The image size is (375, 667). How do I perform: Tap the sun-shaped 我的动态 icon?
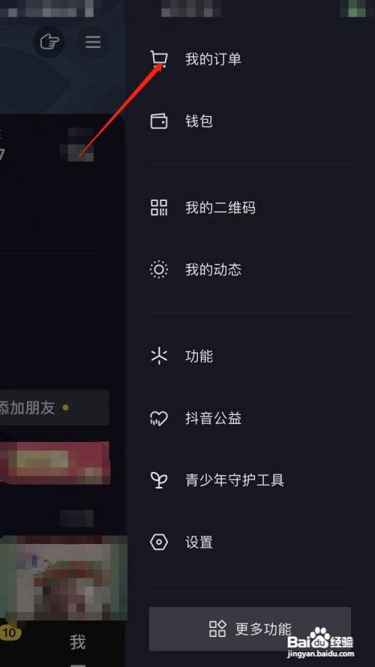159,269
